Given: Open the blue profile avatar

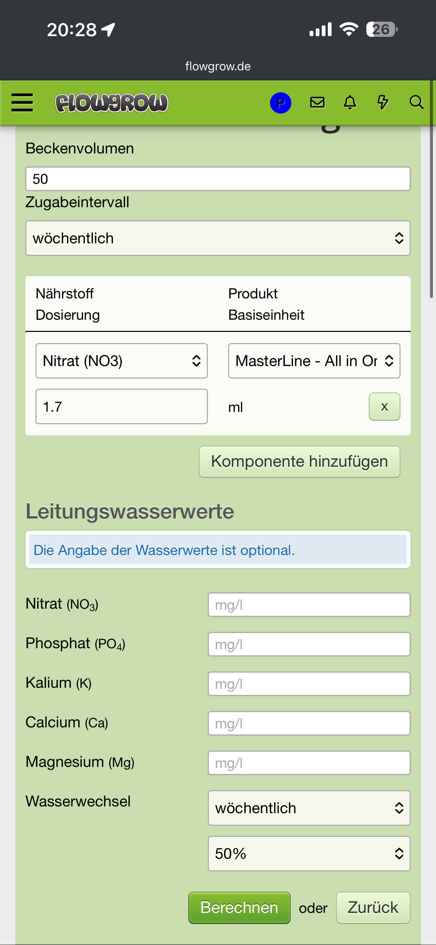Looking at the screenshot, I should (281, 103).
